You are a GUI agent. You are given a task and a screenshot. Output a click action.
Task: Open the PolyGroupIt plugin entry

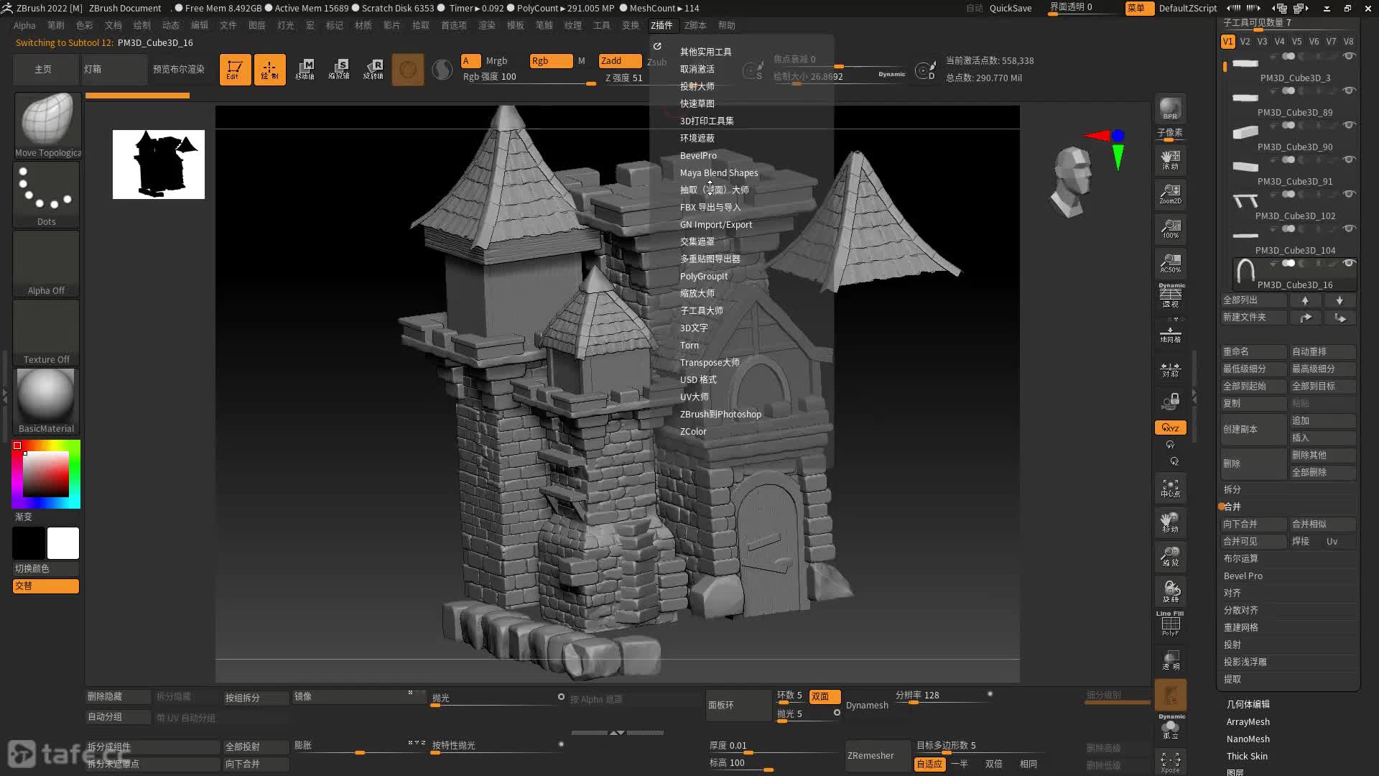(x=704, y=276)
